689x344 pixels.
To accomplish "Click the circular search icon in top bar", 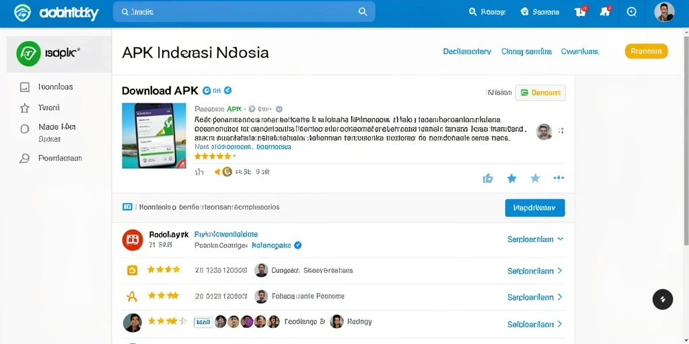I will (631, 12).
